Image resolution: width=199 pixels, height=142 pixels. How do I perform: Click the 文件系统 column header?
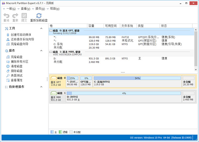[x=127, y=26]
